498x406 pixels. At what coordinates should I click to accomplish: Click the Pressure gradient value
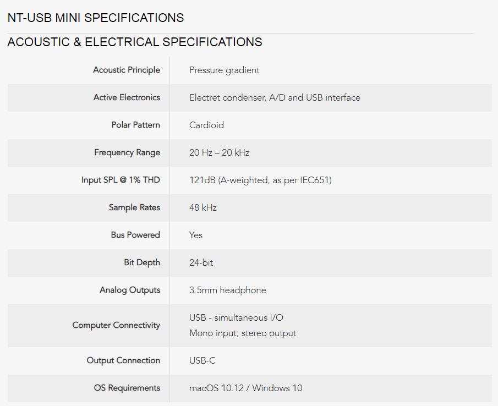[224, 70]
